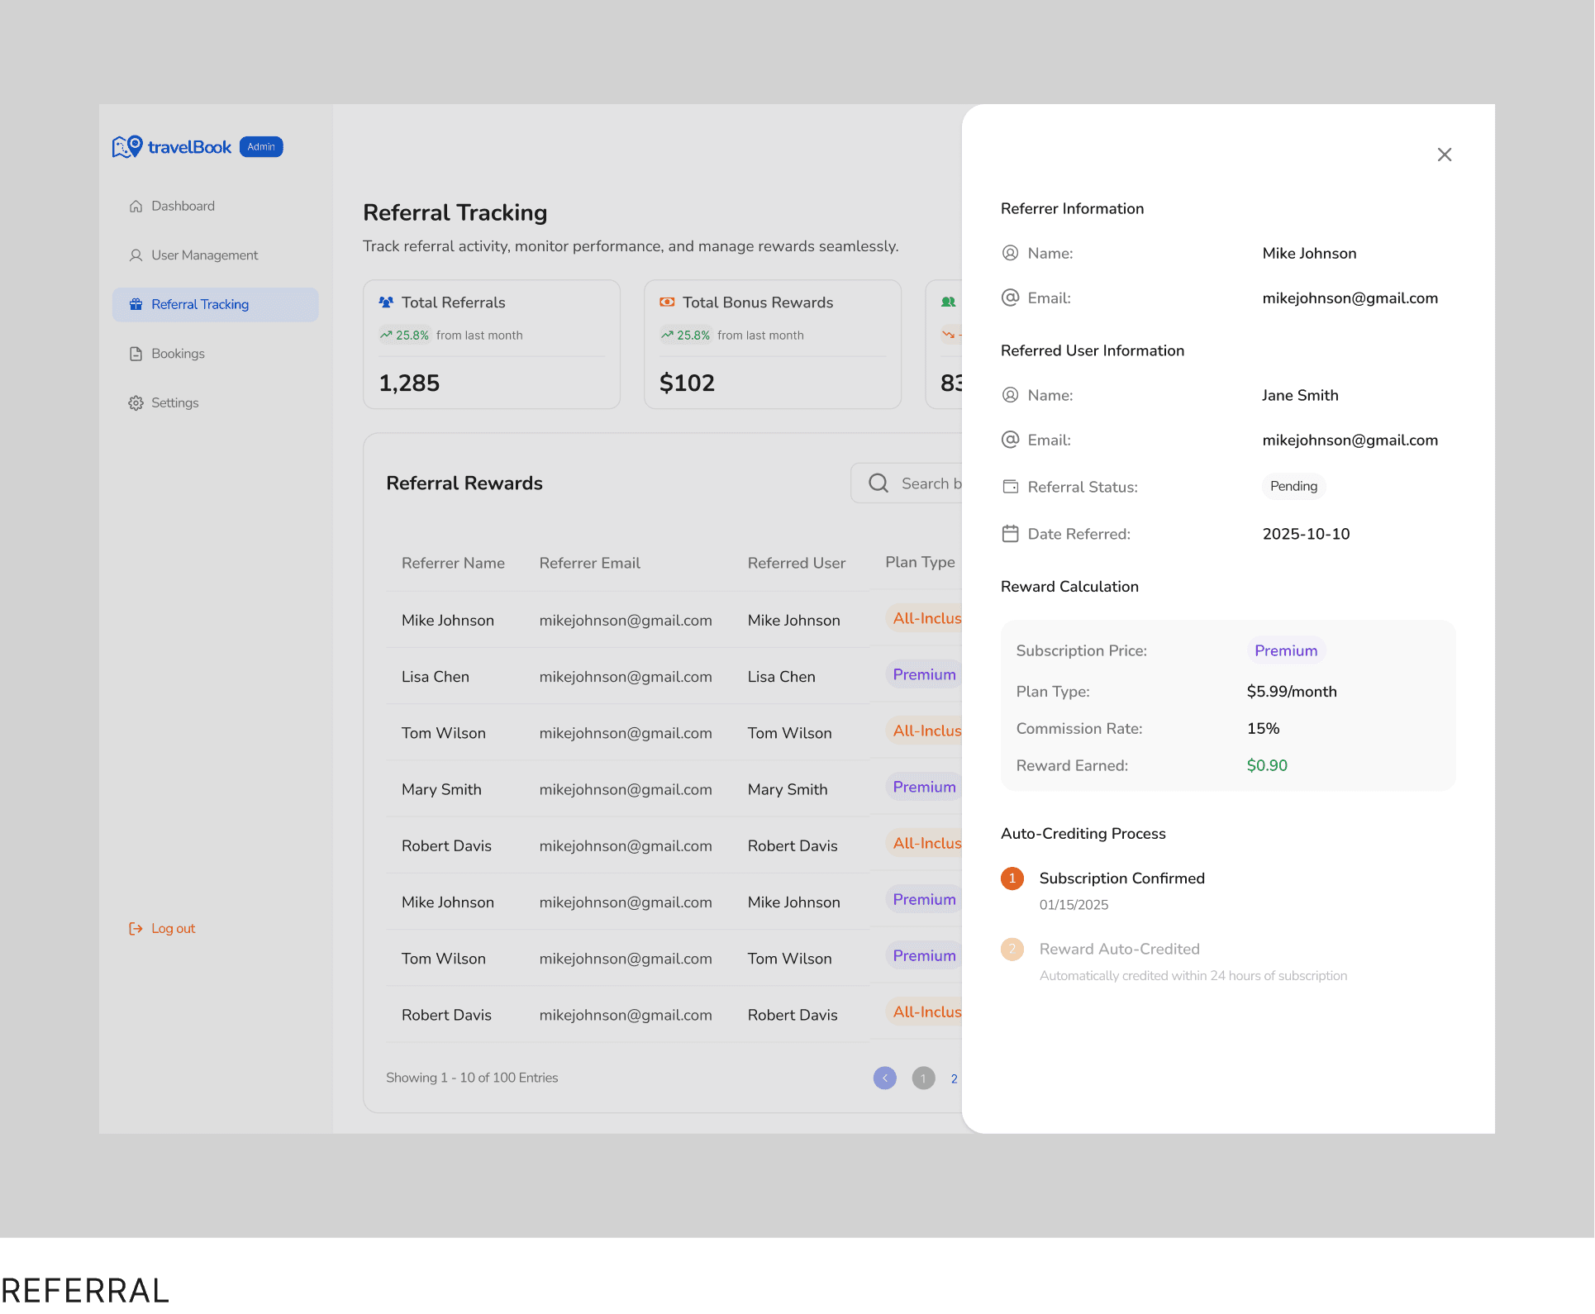The height and width of the screenshot is (1314, 1595).
Task: Click the travelBook logo icon
Action: [x=127, y=147]
